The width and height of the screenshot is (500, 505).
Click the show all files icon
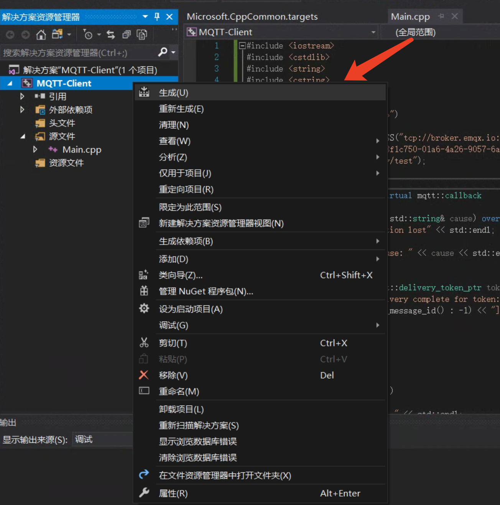[142, 35]
